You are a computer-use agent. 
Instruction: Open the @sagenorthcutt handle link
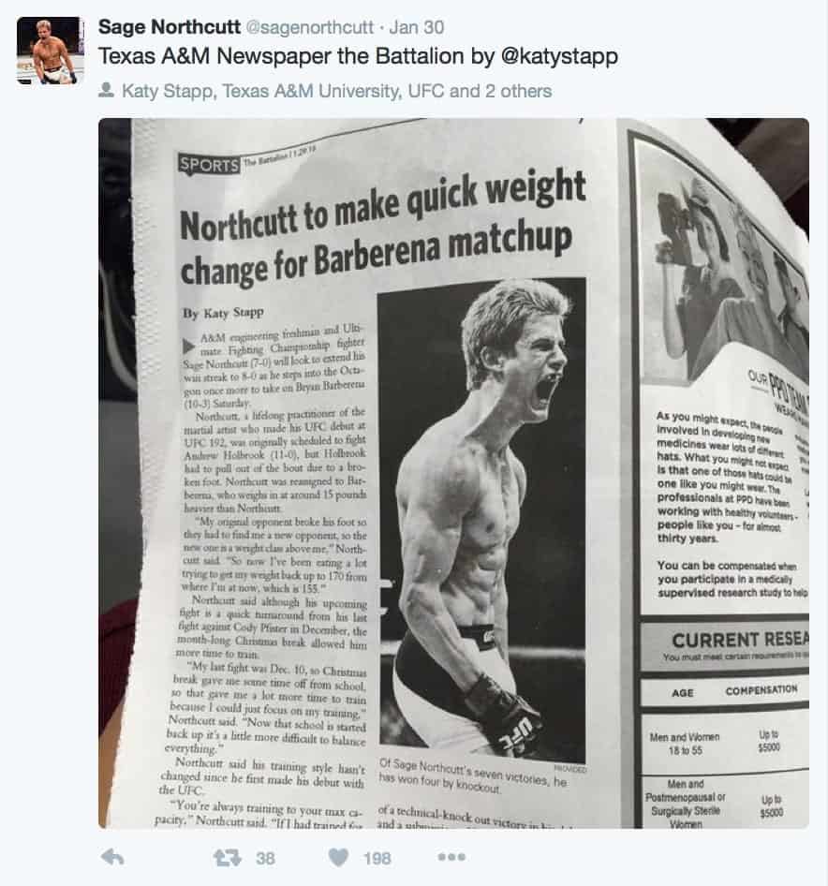coord(310,27)
